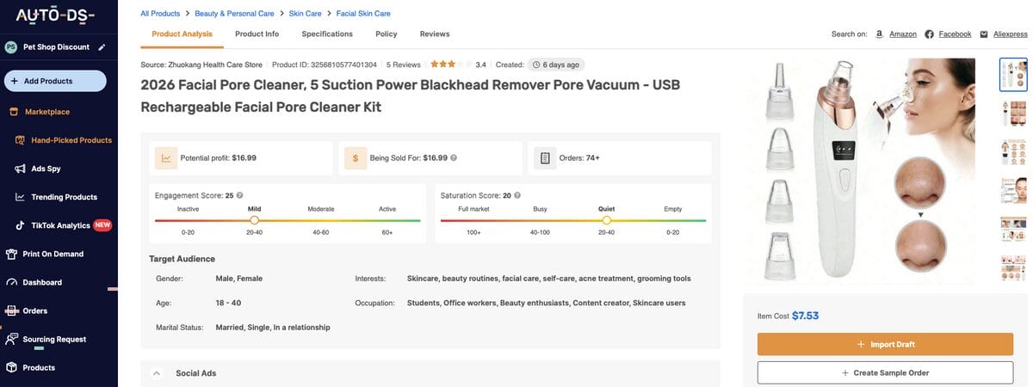Open TikTok Analytics from the sidebar
Image resolution: width=1033 pixels, height=387 pixels.
(x=60, y=225)
